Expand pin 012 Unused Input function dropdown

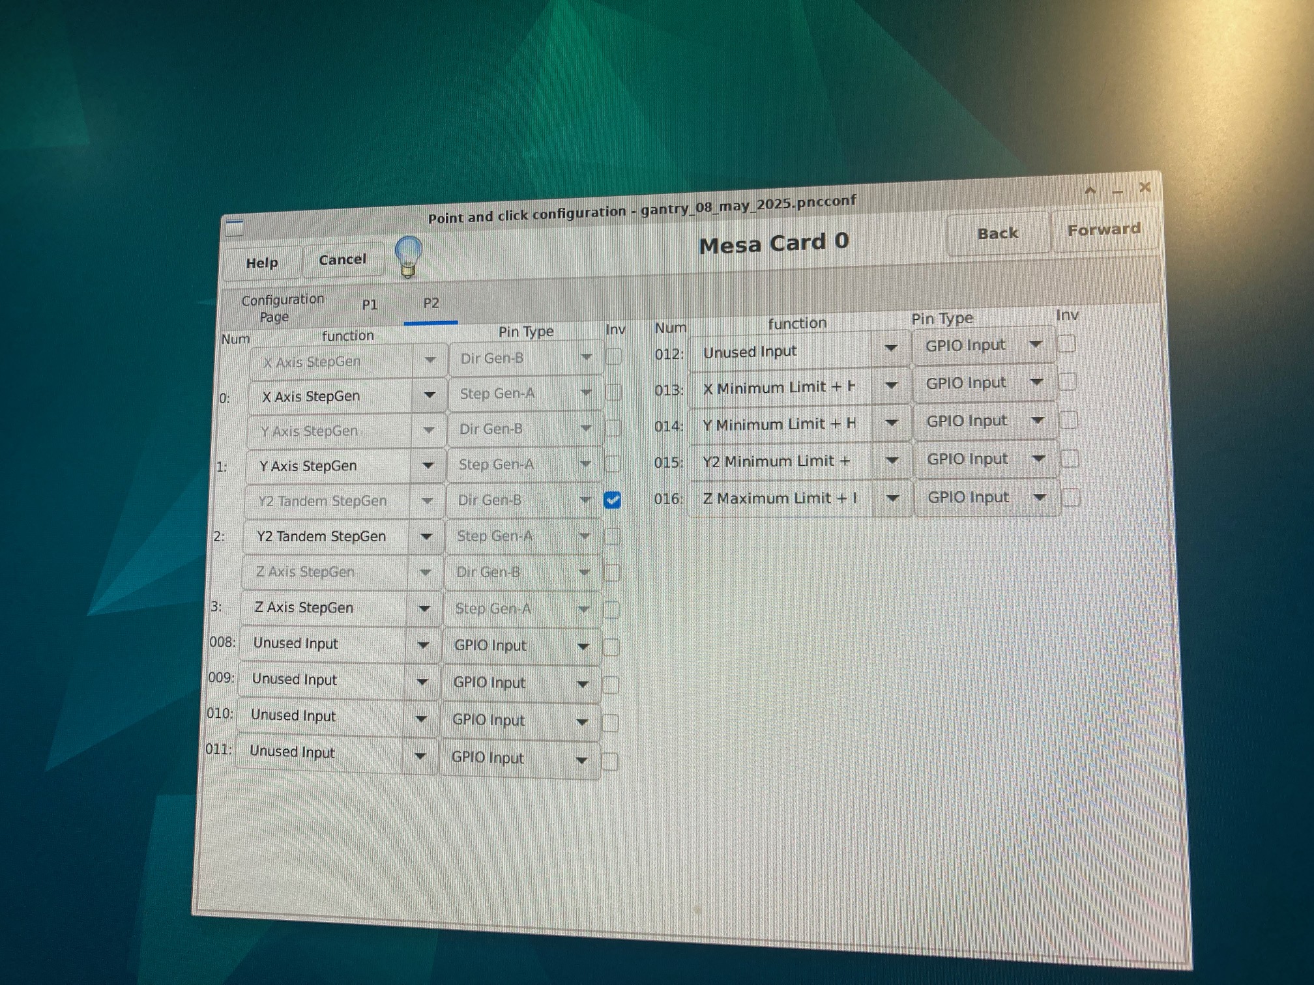click(891, 349)
